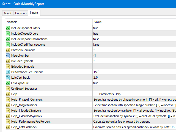This screenshot has width=176, height=132.
Task: Click the PerformanceFeePercent double type icon
Action: pos(8,72)
